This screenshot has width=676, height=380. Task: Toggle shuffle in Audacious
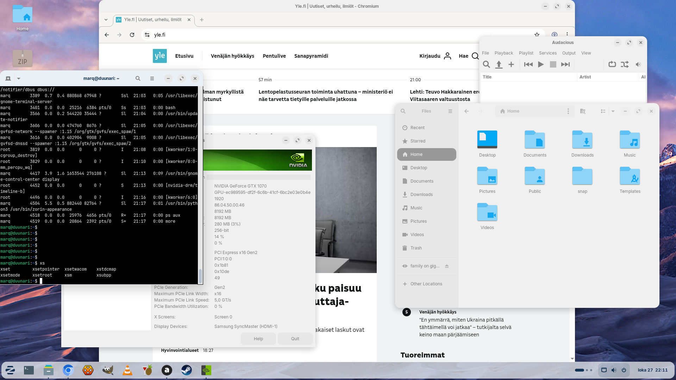(625, 64)
